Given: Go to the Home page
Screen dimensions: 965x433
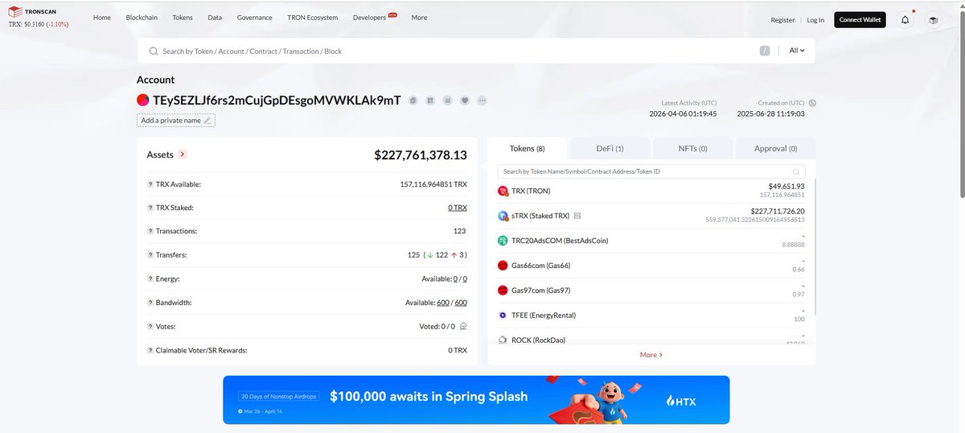Looking at the screenshot, I should [x=102, y=18].
